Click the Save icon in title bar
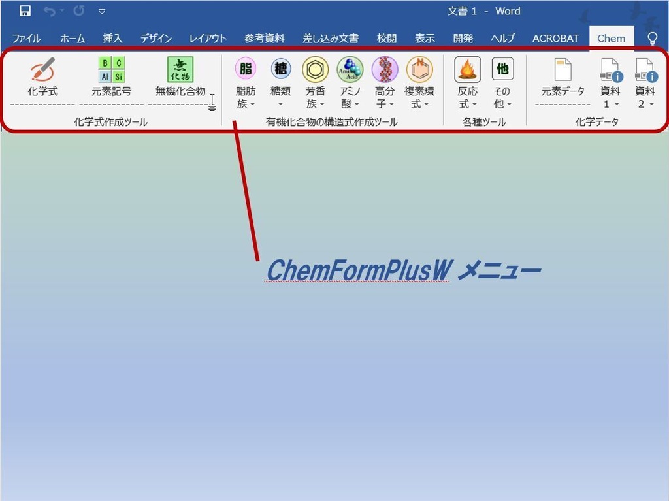Image resolution: width=669 pixels, height=501 pixels. (x=25, y=10)
